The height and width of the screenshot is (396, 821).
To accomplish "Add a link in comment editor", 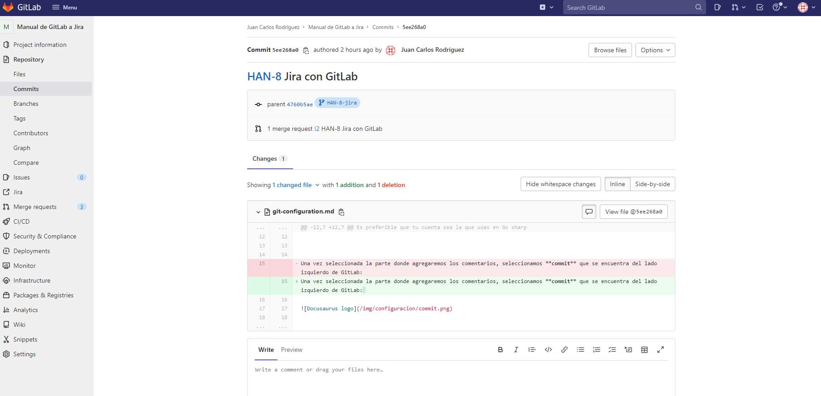I will pos(564,350).
